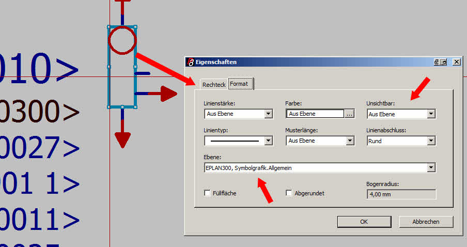Tick the Abgerundet checkbox
467x247 pixels.
289,193
